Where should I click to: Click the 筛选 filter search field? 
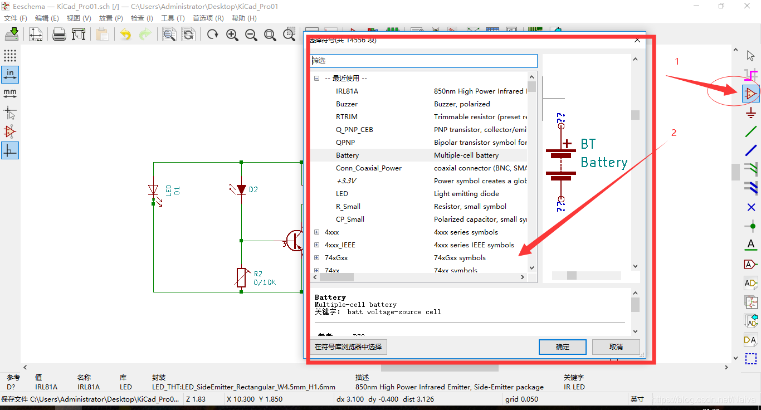pos(424,61)
